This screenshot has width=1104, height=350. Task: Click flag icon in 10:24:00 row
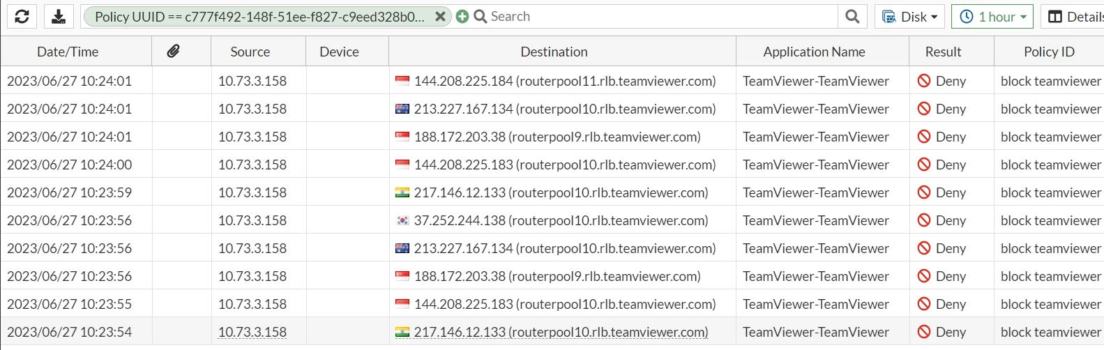402,165
